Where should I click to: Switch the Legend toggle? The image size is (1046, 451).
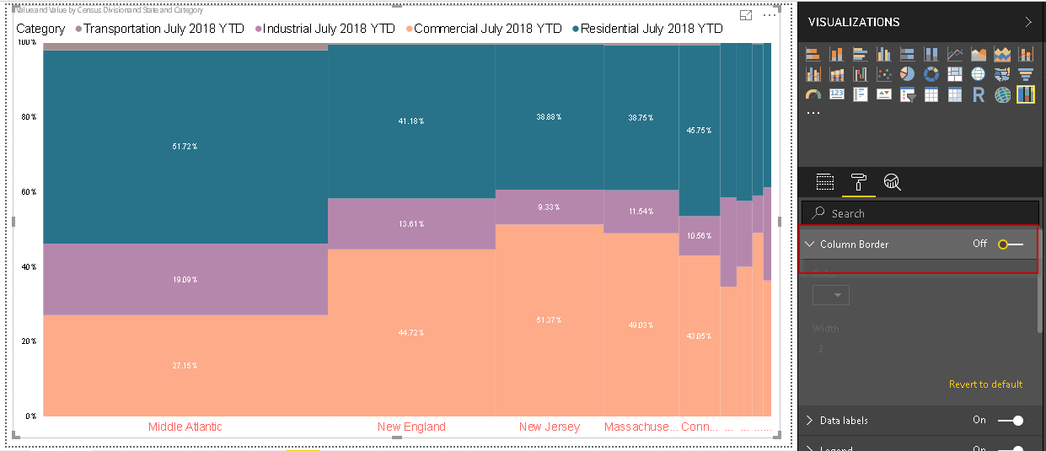(x=1010, y=448)
